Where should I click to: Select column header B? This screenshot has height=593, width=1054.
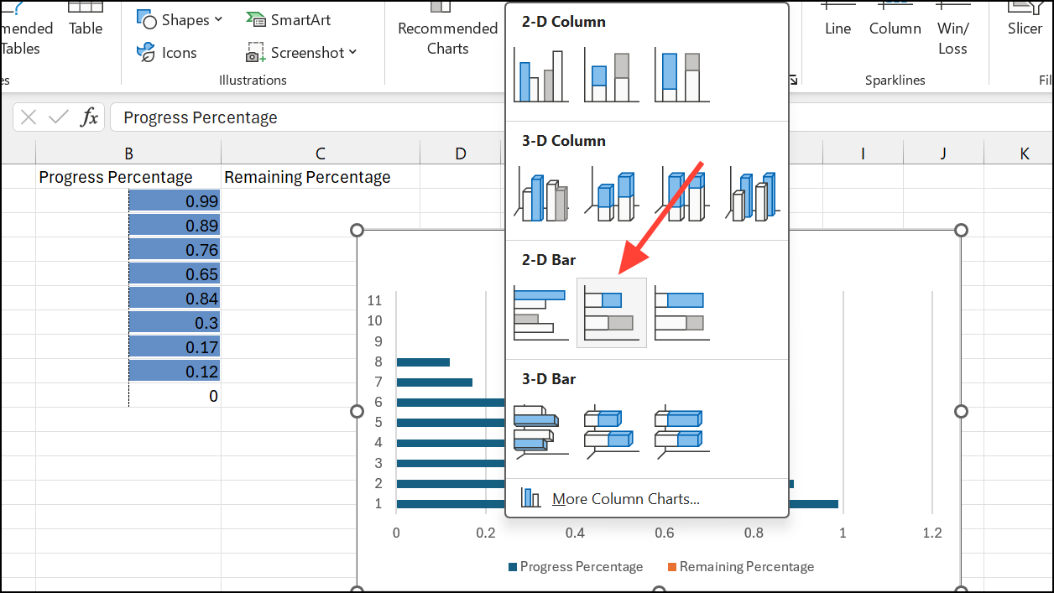[128, 153]
